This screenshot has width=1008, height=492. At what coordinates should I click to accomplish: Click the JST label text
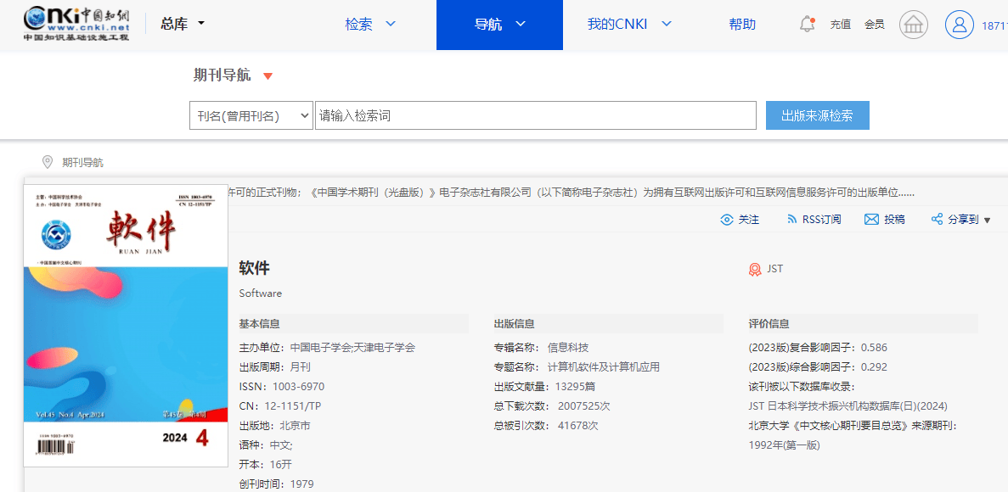pos(774,269)
